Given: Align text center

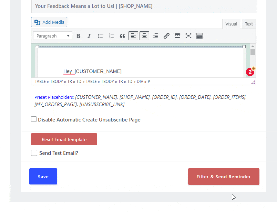Looking at the screenshot, I should pos(144,36).
